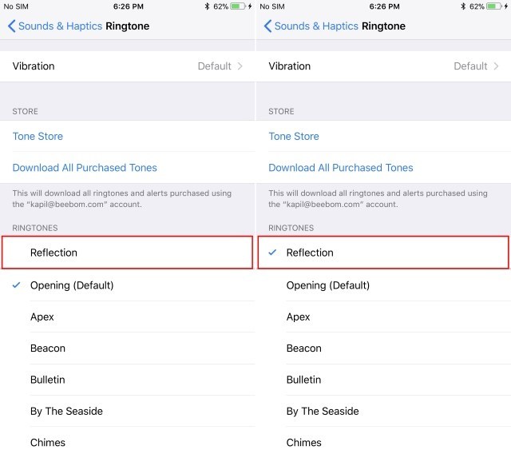The image size is (511, 454).
Task: Tap Bluetooth icon in right status bar
Action: pyautogui.click(x=463, y=6)
